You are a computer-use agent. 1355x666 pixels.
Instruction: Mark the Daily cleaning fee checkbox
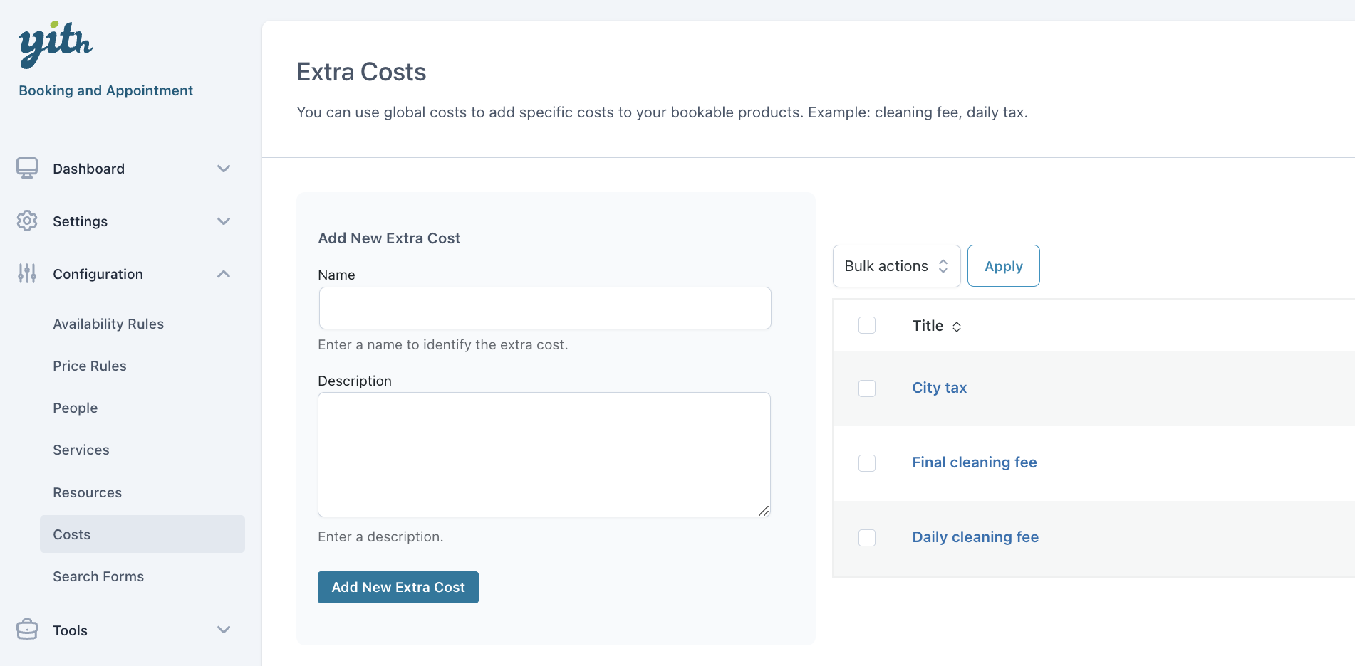[x=867, y=538]
